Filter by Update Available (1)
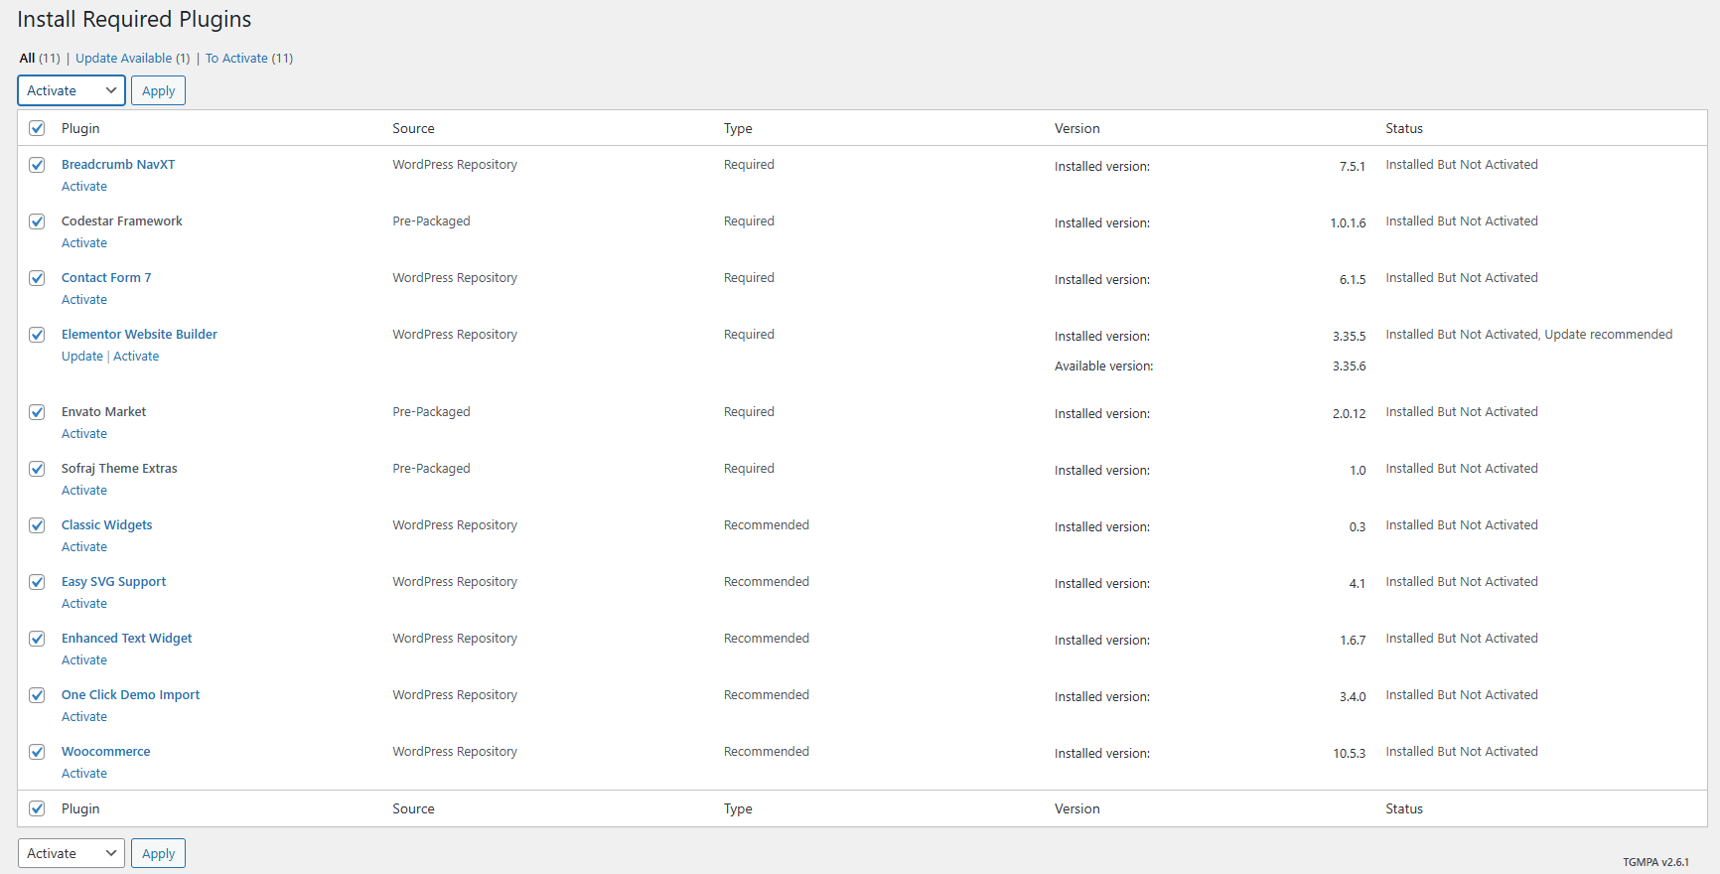 (x=133, y=59)
